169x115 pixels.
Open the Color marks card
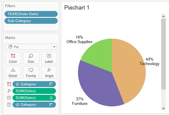point(13,58)
